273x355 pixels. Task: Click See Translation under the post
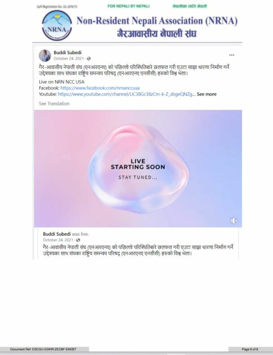(x=54, y=104)
